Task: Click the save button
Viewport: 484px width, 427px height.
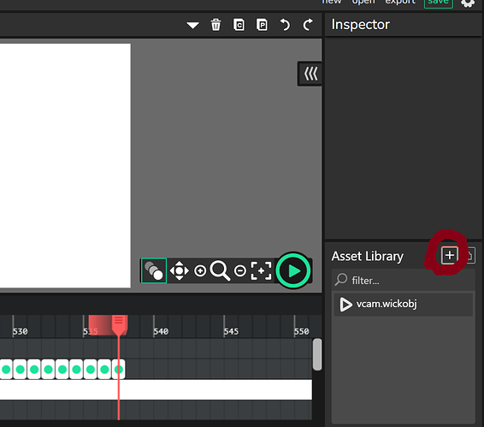Action: [438, 3]
